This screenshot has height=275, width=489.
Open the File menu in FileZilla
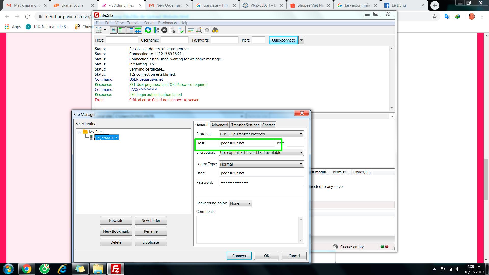pyautogui.click(x=98, y=23)
